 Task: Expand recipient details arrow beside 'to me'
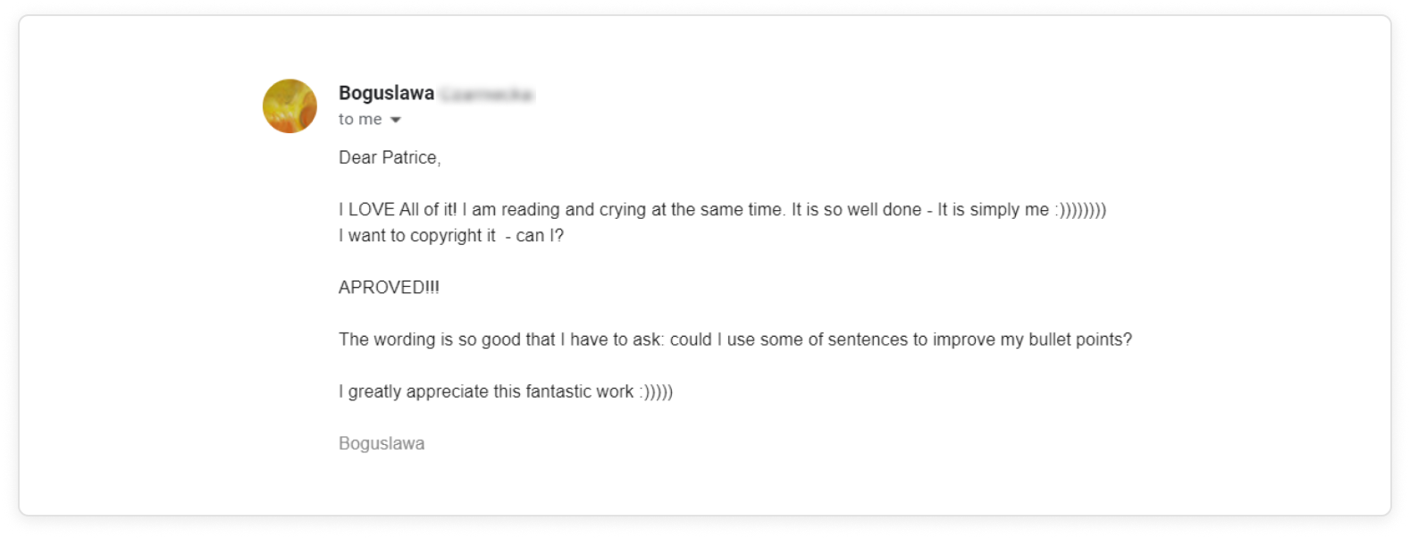(x=396, y=120)
